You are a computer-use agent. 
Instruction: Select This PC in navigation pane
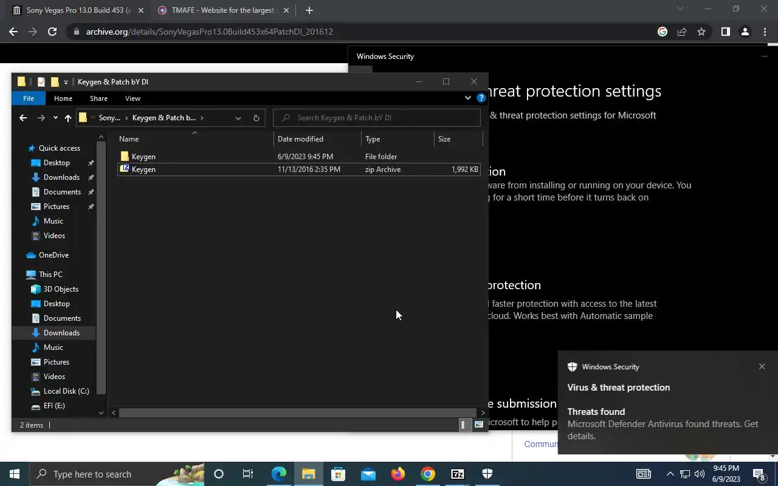point(50,275)
